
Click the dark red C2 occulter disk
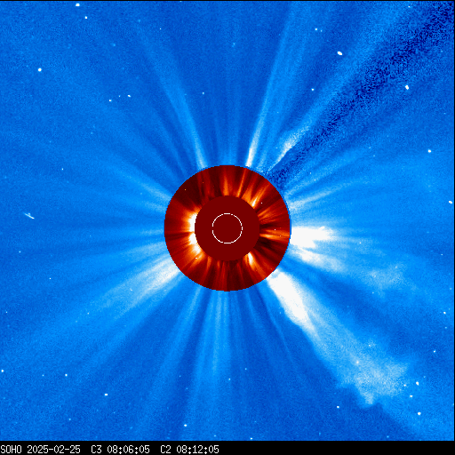227,228
